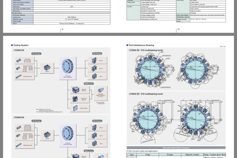Click the 'Hinge' column header
Viewport: 237px width, 158px height.
click(148, 155)
